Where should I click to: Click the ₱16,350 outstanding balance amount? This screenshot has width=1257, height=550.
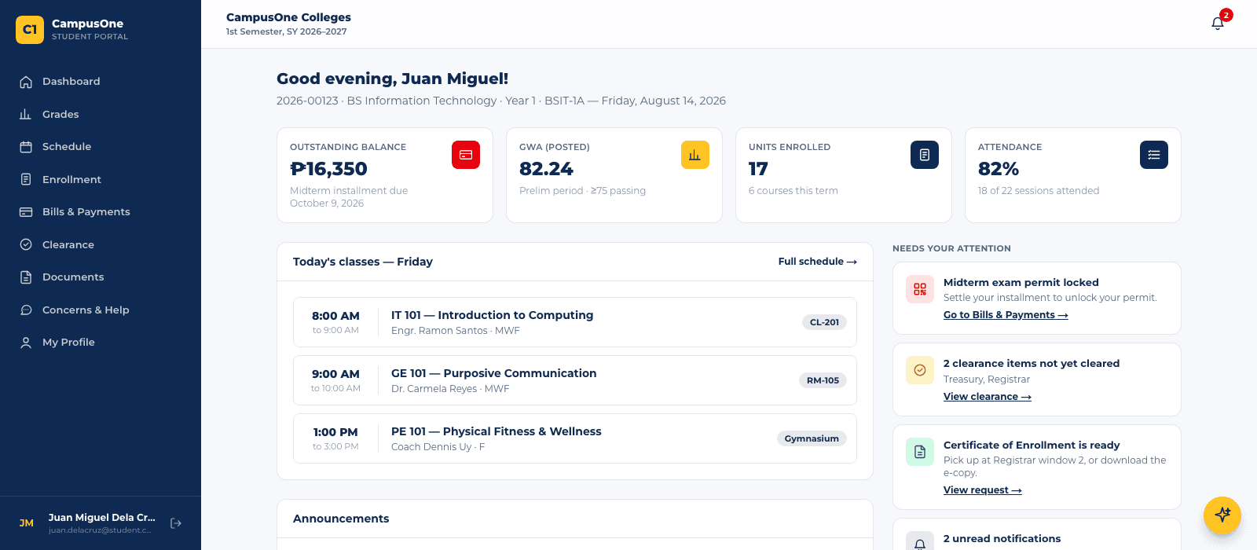tap(328, 169)
